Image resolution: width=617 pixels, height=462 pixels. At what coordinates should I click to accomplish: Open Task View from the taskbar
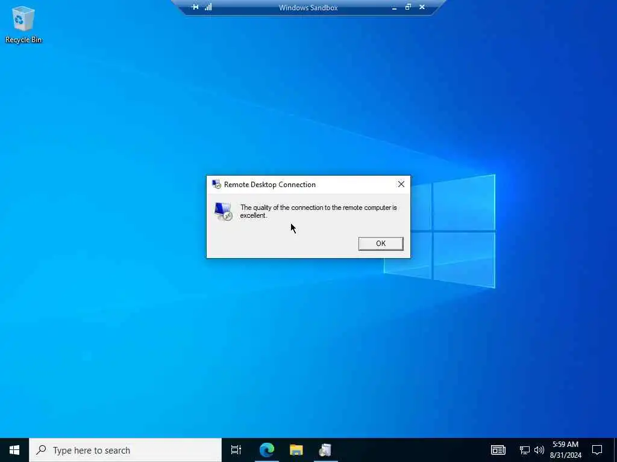pos(236,450)
